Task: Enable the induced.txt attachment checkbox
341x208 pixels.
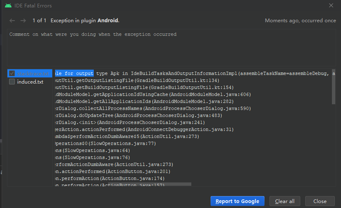Action: tap(12, 82)
